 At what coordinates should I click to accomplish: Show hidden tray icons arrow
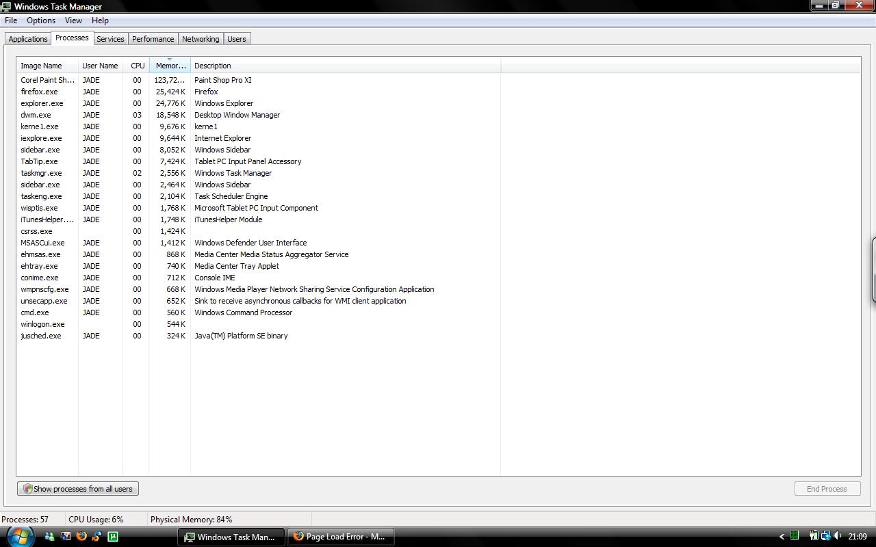782,537
